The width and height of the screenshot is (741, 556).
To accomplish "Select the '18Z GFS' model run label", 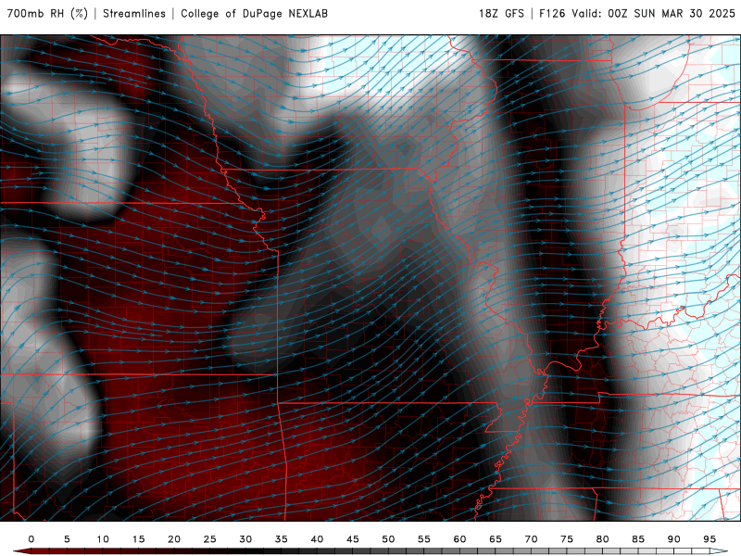I will click(x=501, y=14).
